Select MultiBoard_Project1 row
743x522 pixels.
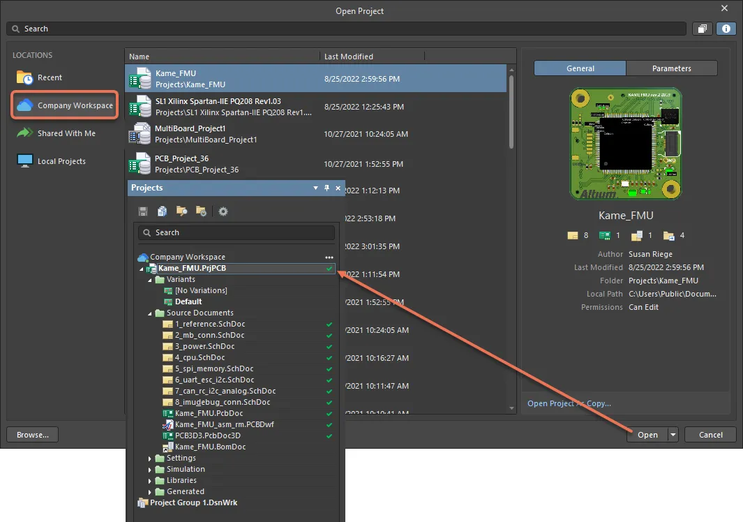(x=315, y=134)
